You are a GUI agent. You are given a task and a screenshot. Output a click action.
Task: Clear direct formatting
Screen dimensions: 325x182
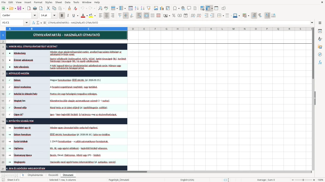(76, 8)
